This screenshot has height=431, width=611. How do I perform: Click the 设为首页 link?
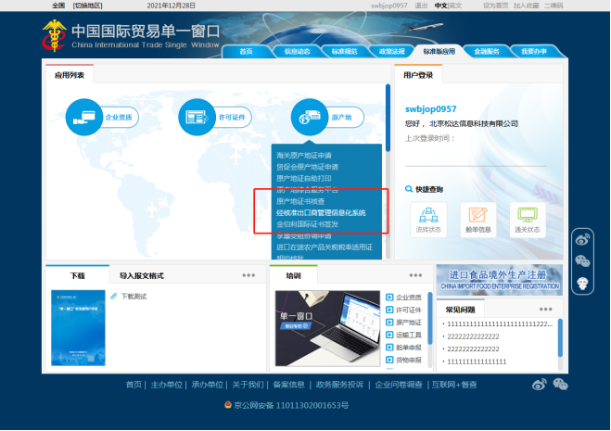pos(496,6)
